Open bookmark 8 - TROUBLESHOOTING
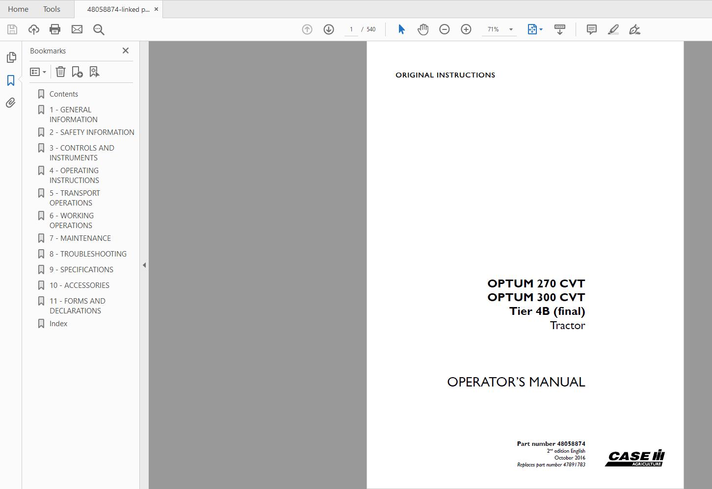 pyautogui.click(x=88, y=254)
